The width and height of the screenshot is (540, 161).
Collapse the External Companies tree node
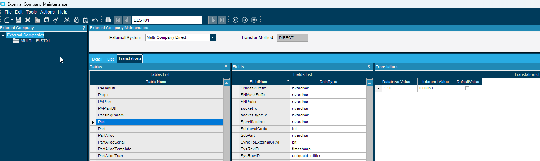pyautogui.click(x=3, y=35)
